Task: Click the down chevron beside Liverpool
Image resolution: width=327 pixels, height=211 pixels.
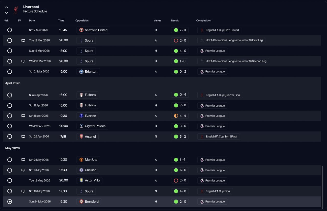Action: click(7, 13)
